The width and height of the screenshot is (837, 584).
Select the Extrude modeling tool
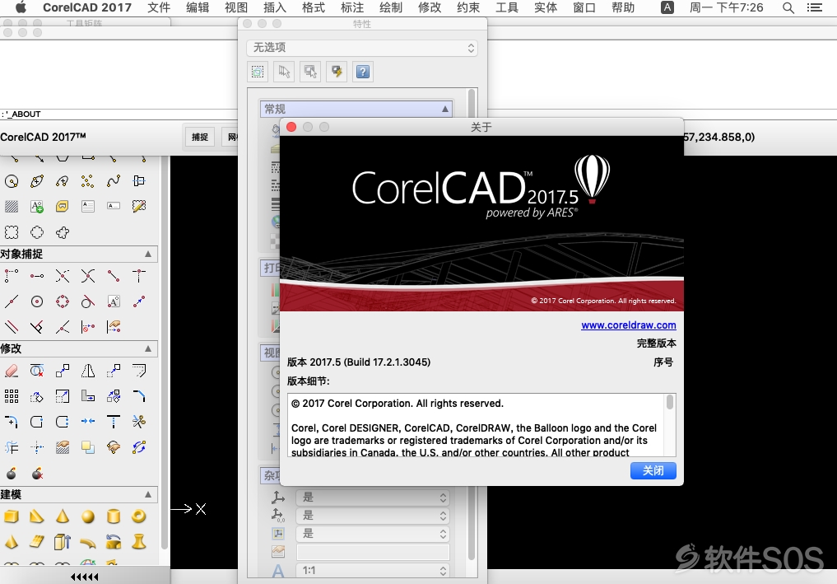(63, 542)
